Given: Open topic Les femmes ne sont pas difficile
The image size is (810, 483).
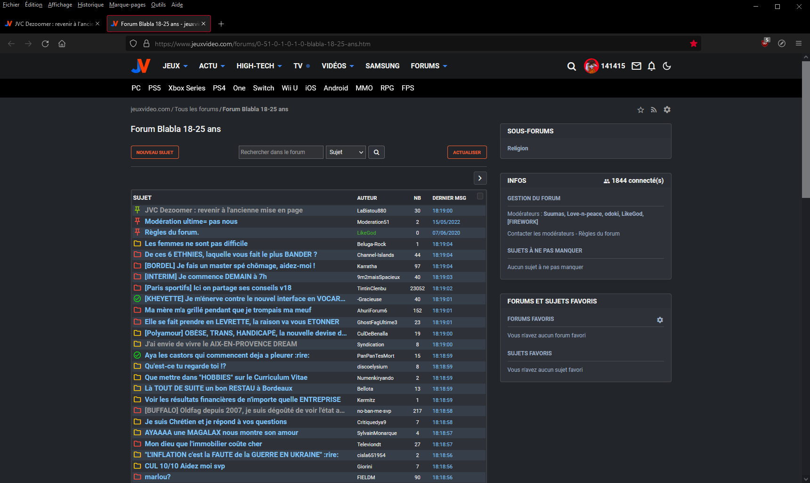Looking at the screenshot, I should coord(196,244).
